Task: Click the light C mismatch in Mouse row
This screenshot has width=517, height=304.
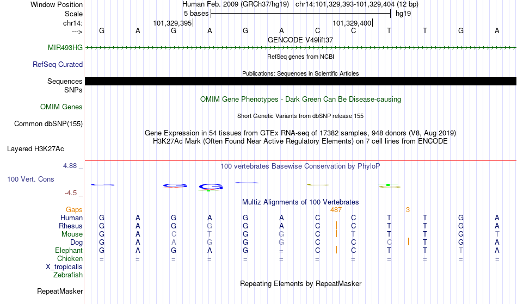Action: [x=174, y=234]
